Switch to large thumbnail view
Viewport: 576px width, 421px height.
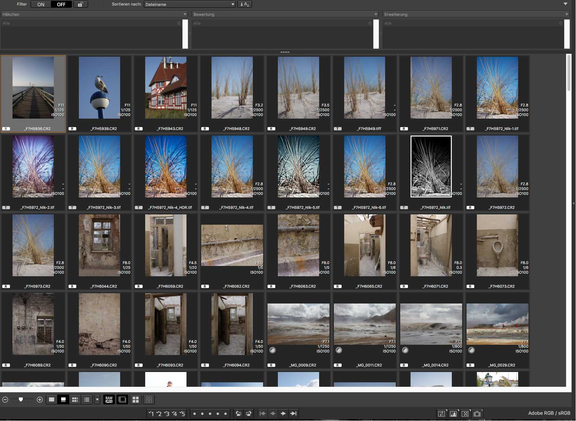[52, 400]
